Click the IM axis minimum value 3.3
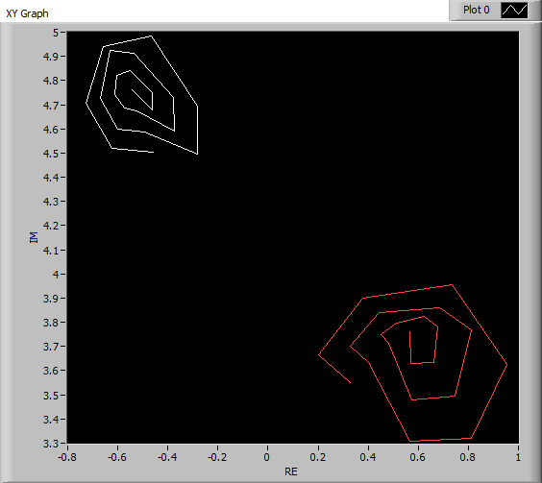This screenshot has height=483, width=542. [51, 444]
